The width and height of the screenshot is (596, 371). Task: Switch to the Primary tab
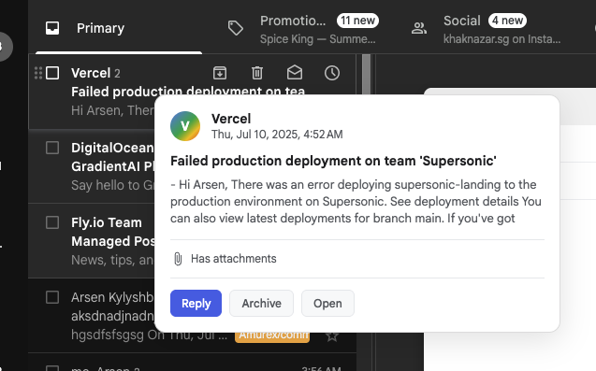pos(119,28)
